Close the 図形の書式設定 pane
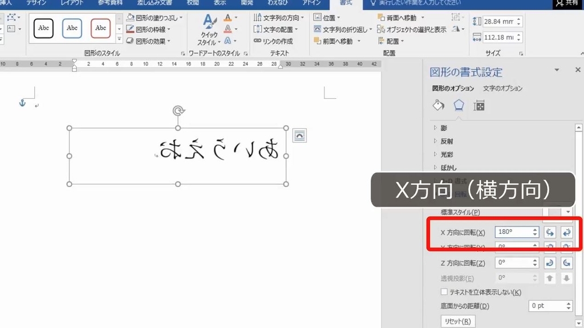The image size is (584, 328). pyautogui.click(x=578, y=70)
